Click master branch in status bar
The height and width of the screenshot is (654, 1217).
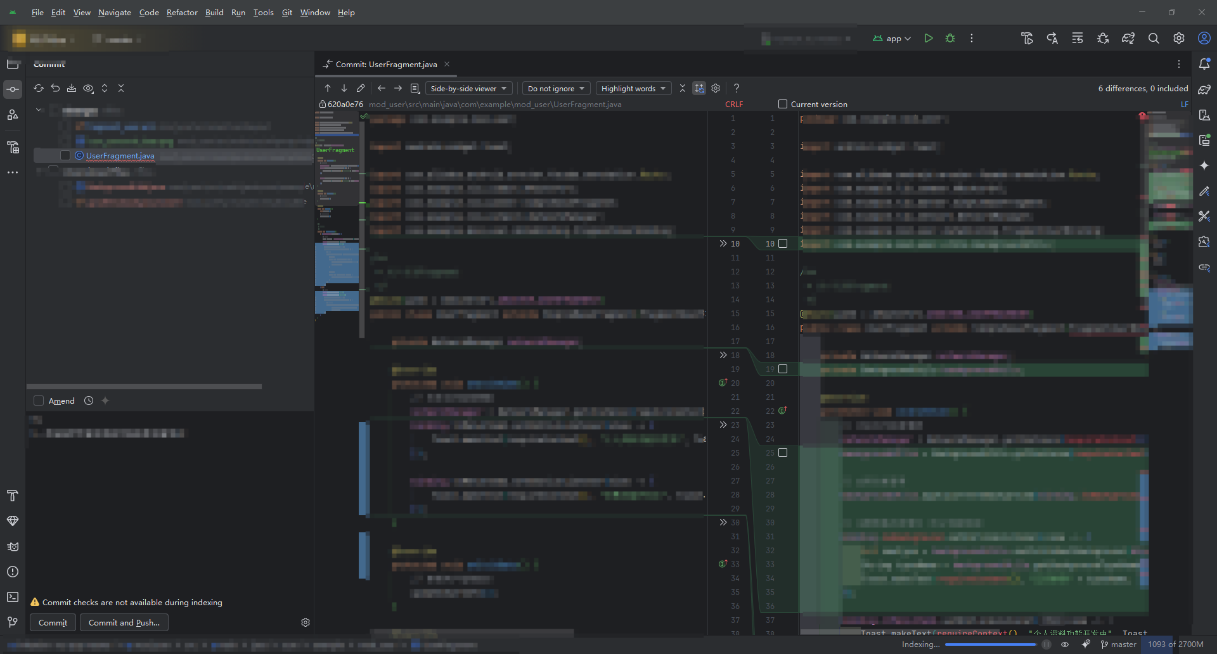1118,644
